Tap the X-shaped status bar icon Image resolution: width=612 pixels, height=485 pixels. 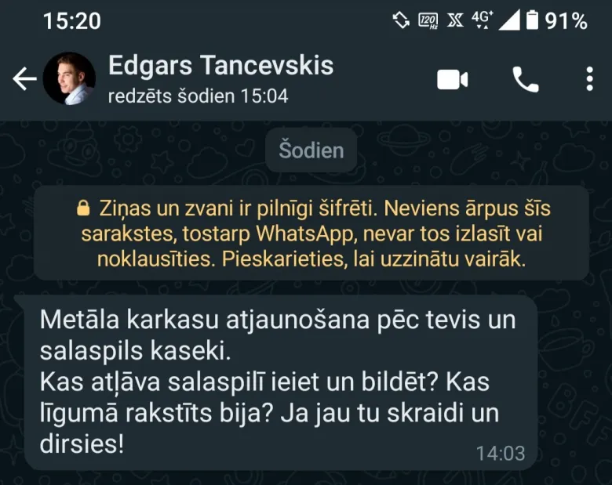click(x=455, y=20)
